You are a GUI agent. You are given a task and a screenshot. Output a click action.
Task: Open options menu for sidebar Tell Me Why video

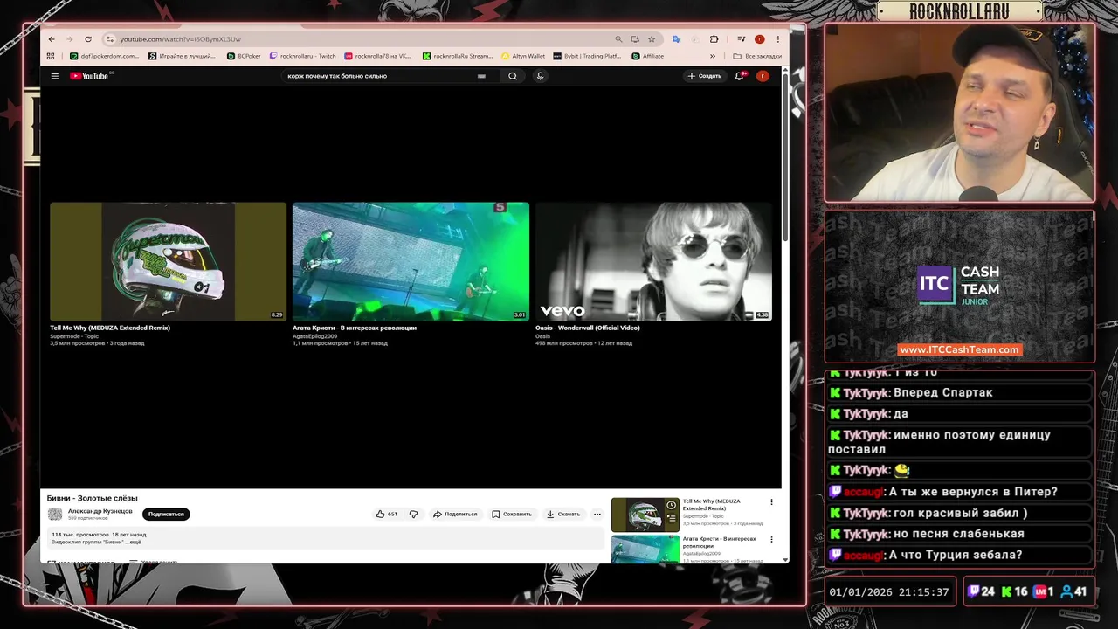(771, 502)
